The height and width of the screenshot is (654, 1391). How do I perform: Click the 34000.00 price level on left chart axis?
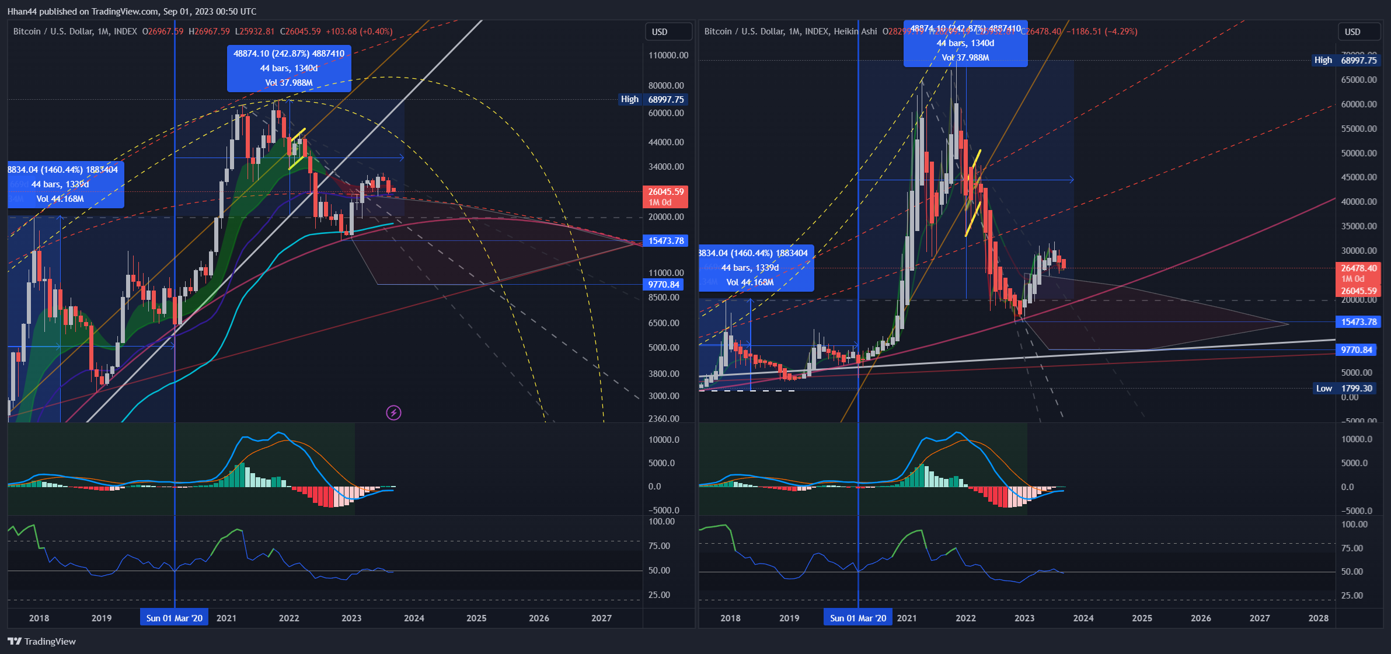pyautogui.click(x=666, y=166)
